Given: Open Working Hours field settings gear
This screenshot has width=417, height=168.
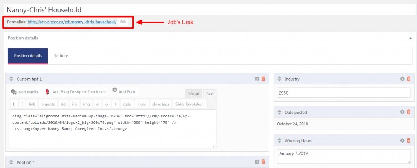Looking at the screenshot, I should coord(402,141).
